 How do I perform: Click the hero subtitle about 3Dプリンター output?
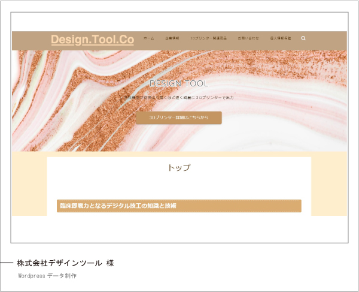click(x=179, y=97)
